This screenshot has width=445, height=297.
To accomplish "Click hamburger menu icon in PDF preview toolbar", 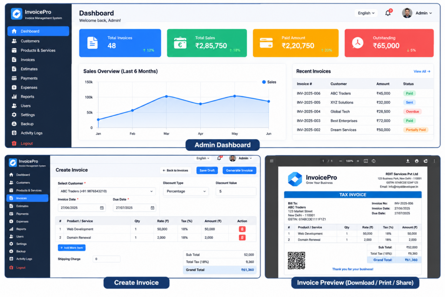I will (x=272, y=161).
